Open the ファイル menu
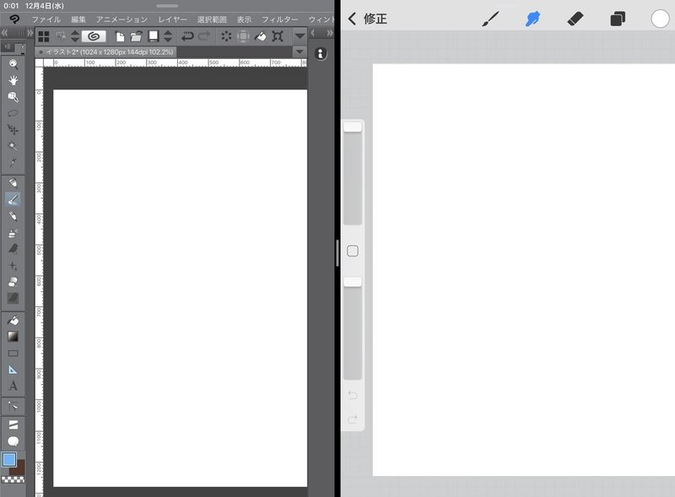675x497 pixels. [x=46, y=19]
